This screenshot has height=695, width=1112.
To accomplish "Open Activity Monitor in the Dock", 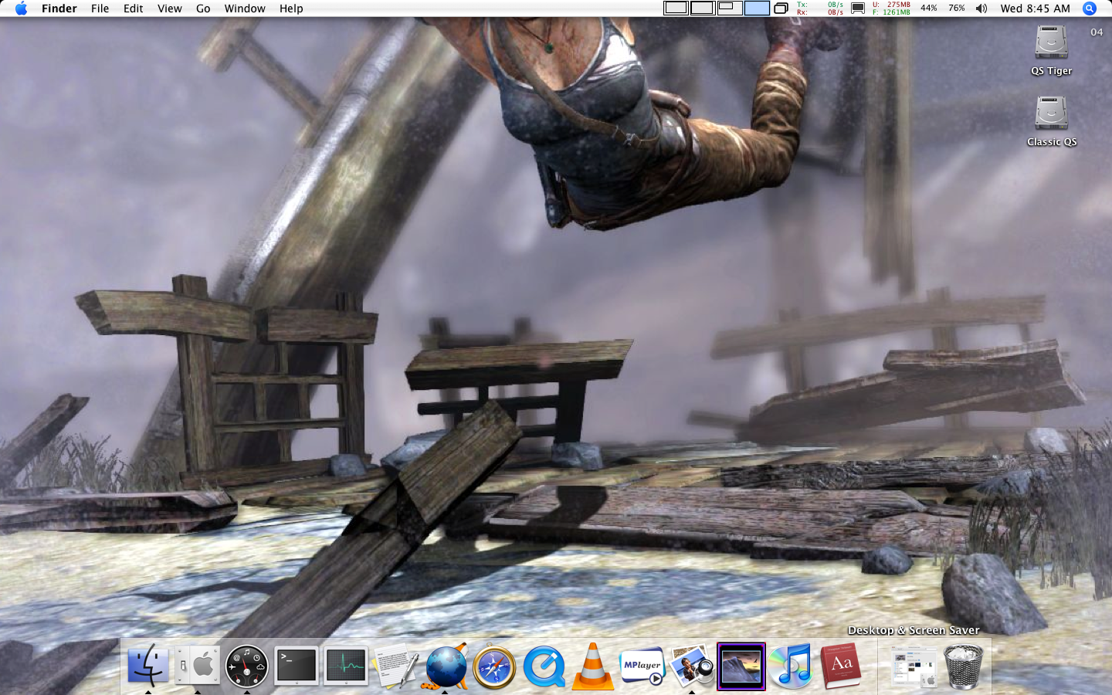I will pyautogui.click(x=345, y=666).
